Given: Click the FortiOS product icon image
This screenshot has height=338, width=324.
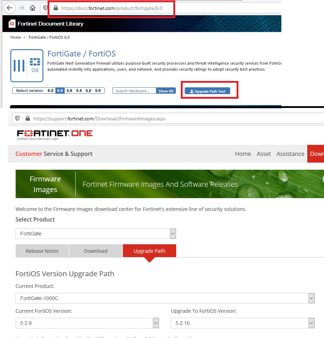Looking at the screenshot, I should coord(27,66).
